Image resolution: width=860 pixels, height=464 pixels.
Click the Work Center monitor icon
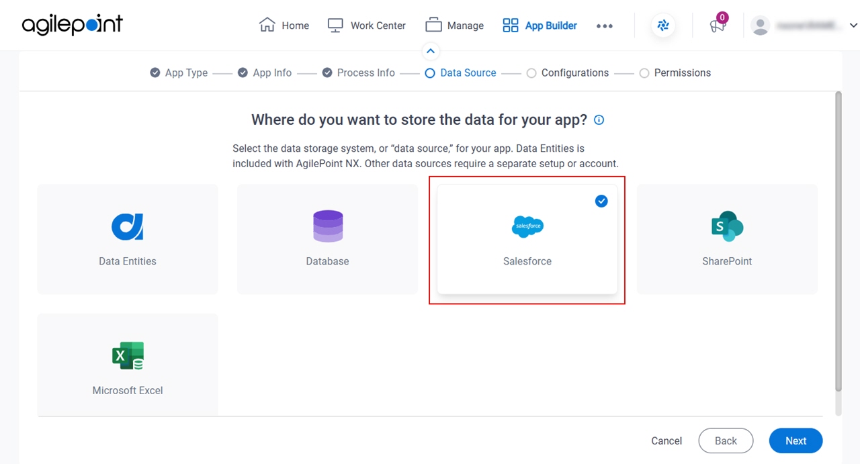(x=335, y=26)
